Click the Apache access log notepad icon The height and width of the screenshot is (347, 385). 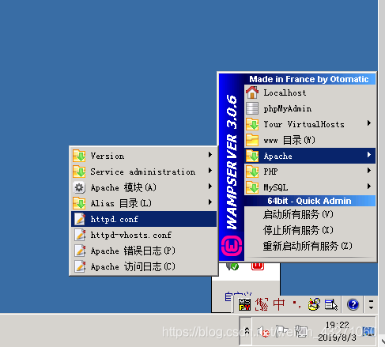(x=80, y=266)
